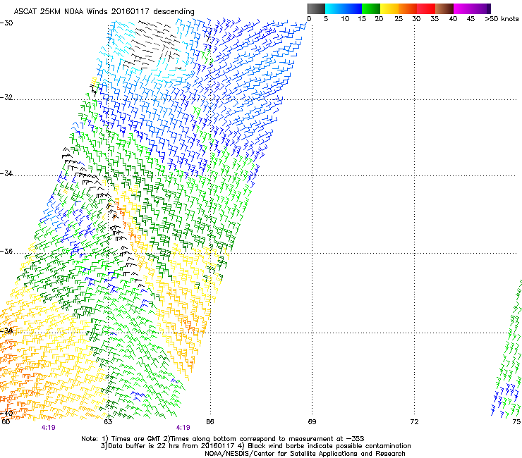522x458 pixels.
Task: Click the brown 35–40 knots color bar segment
Action: [444, 8]
